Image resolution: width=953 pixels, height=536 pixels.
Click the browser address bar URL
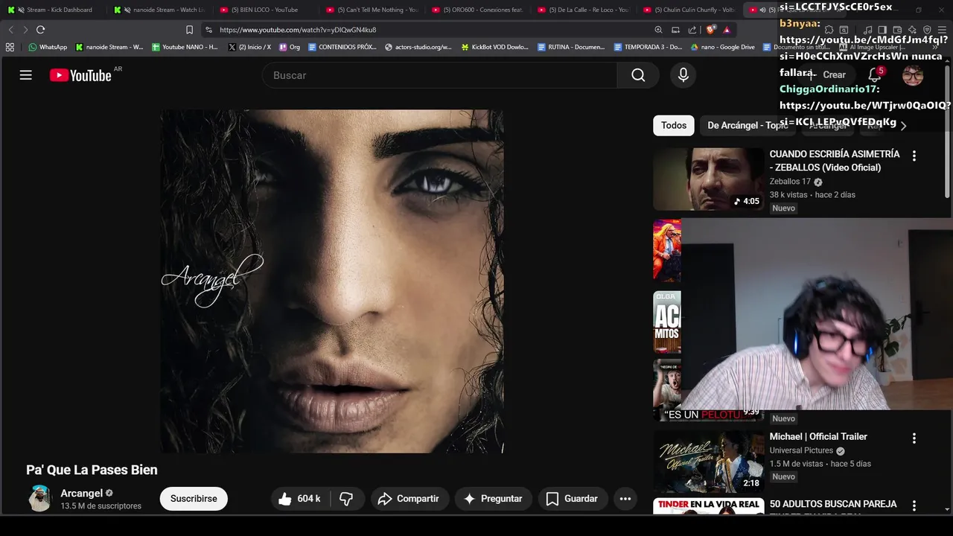click(x=298, y=30)
